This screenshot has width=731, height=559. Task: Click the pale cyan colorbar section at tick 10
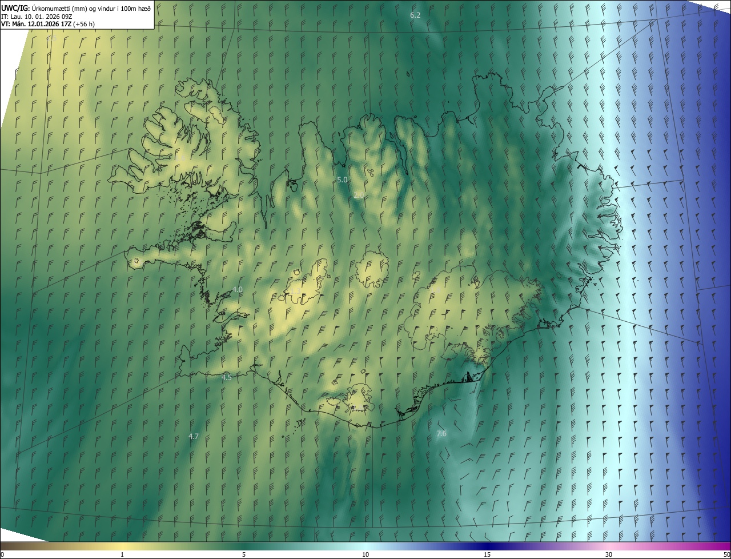click(365, 546)
